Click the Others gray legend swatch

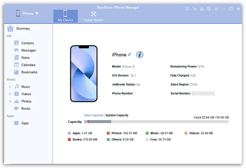[108, 139]
